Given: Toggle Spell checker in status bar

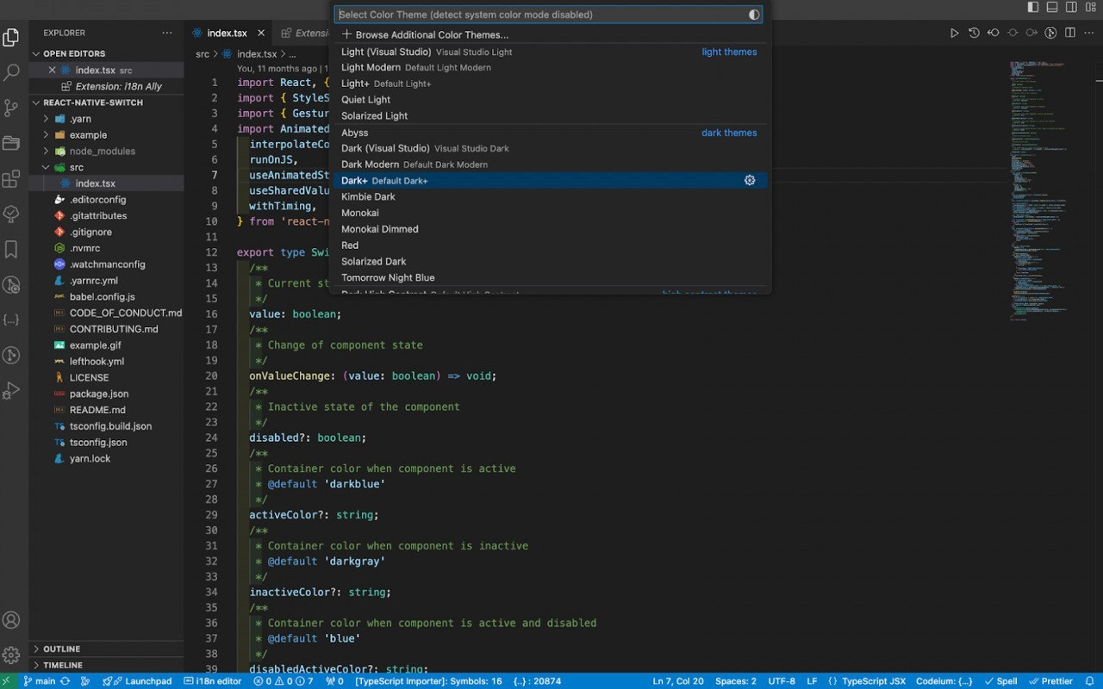Looking at the screenshot, I should click(1000, 681).
